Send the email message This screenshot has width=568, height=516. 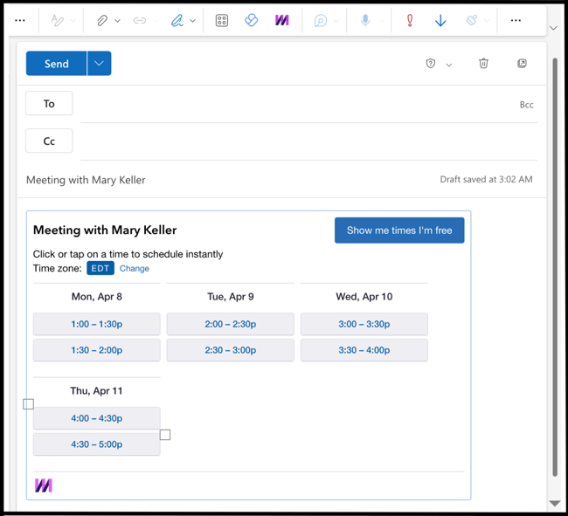point(56,64)
